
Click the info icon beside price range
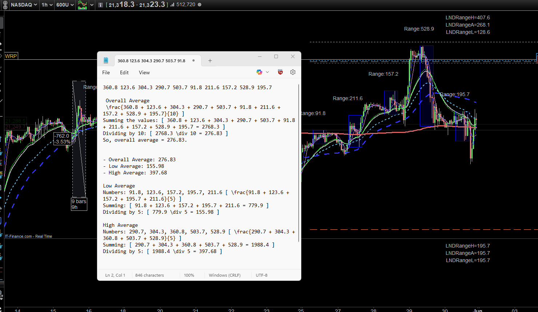coord(100,5)
